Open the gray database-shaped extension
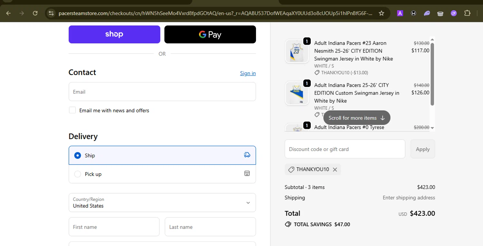 (x=440, y=13)
